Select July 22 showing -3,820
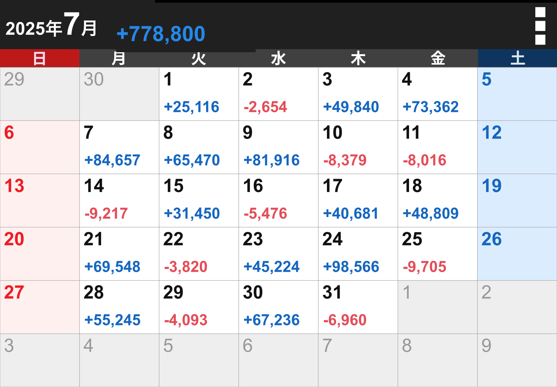The image size is (557, 387). [x=199, y=254]
